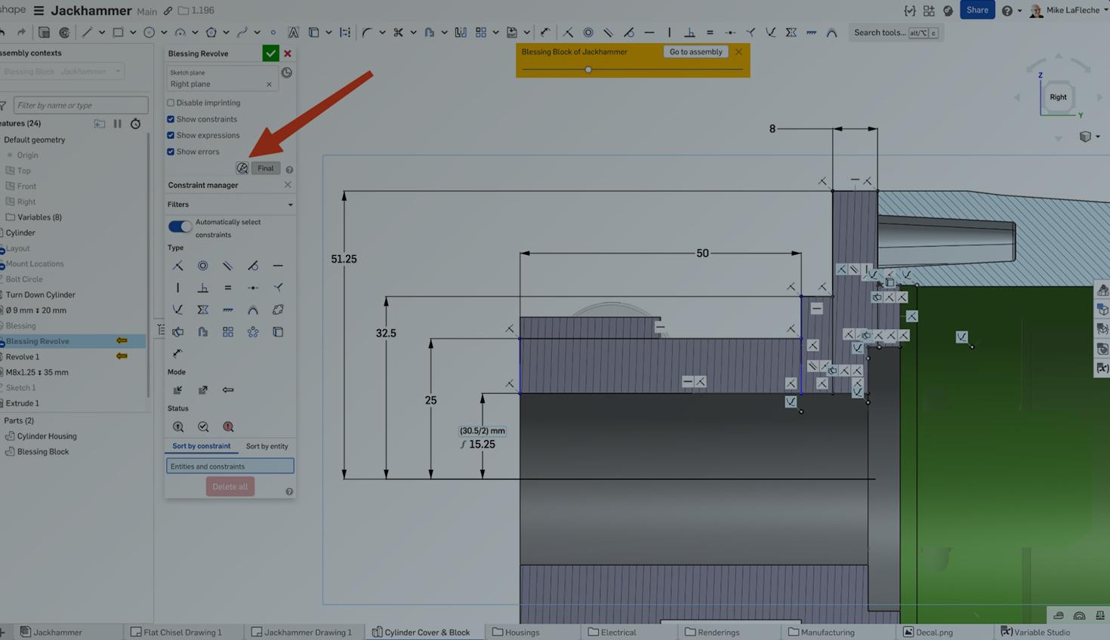This screenshot has width=1110, height=640.
Task: Click the clock icon beside Sketch plane
Action: 286,72
